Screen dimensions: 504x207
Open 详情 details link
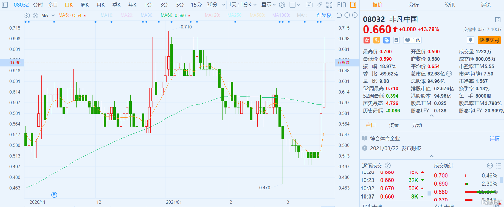[495, 138]
